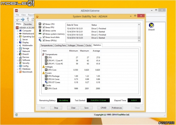176x125 pixels.
Task: Click the Multimedia speaker icon in tree
Action: coord(20,45)
